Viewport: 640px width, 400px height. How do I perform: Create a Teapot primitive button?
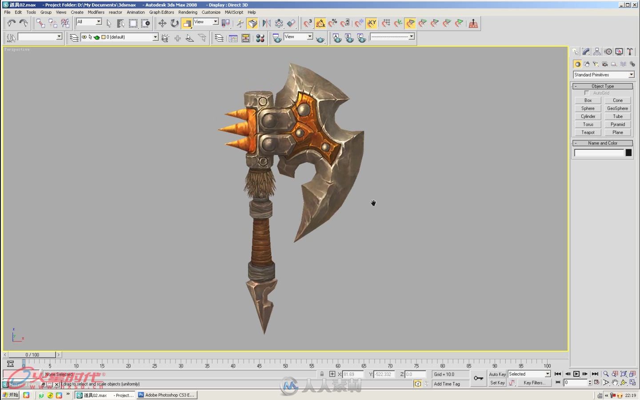[588, 132]
